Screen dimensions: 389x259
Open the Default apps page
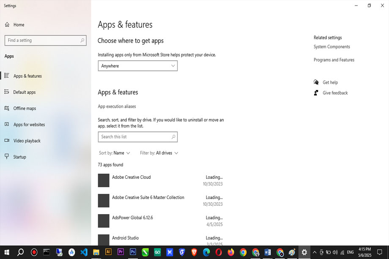(x=25, y=92)
